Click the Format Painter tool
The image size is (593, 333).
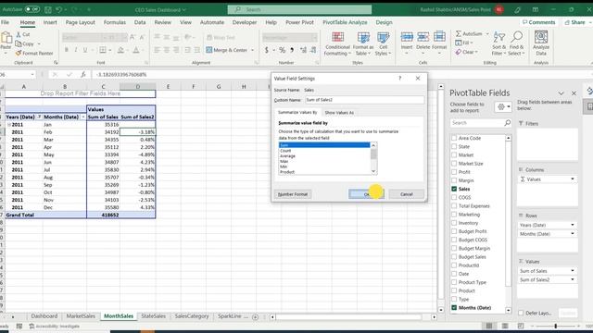[x=34, y=54]
